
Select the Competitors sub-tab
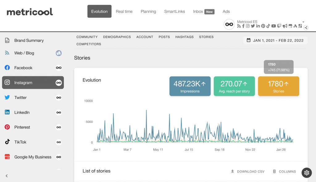(x=89, y=44)
